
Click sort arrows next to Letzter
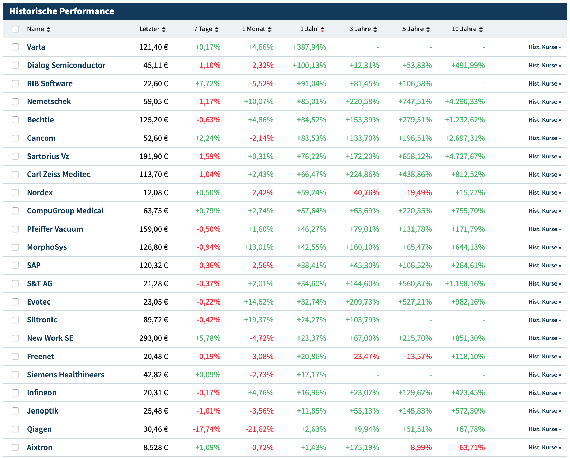(x=164, y=30)
